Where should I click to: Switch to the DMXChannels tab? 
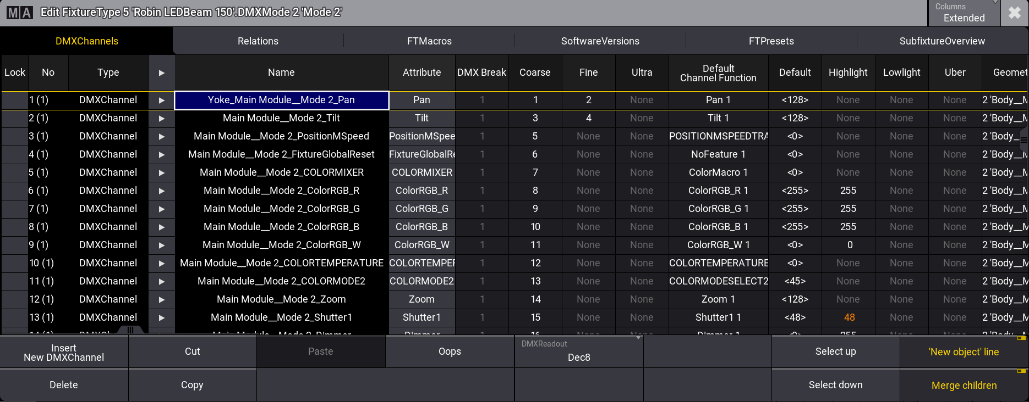click(x=87, y=41)
